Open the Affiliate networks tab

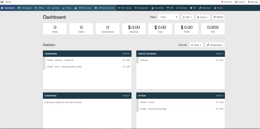click(105, 8)
